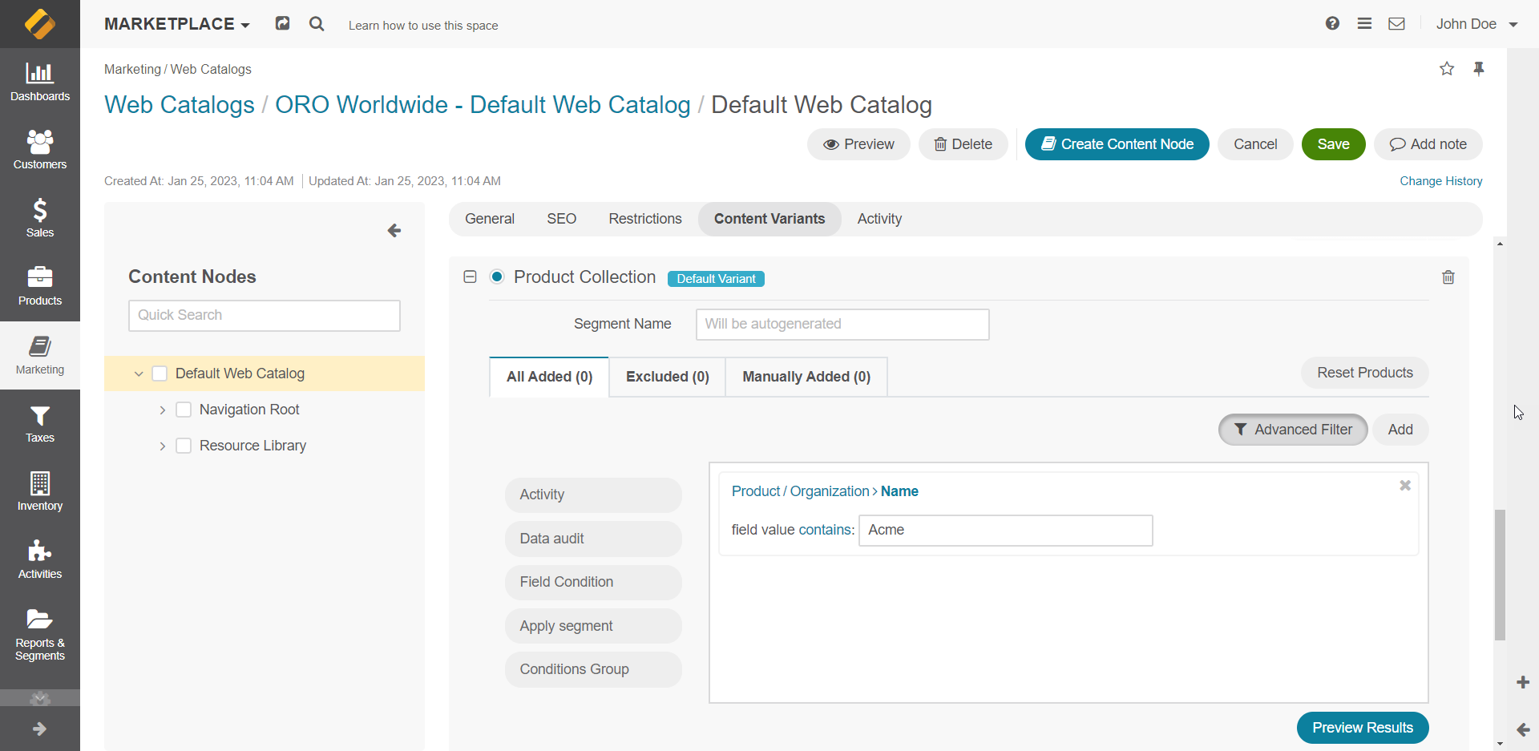1539x751 pixels.
Task: Click the Segment Name input field
Action: 842,325
